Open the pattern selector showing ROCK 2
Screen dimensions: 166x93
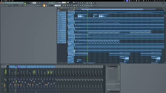[x=58, y=5]
